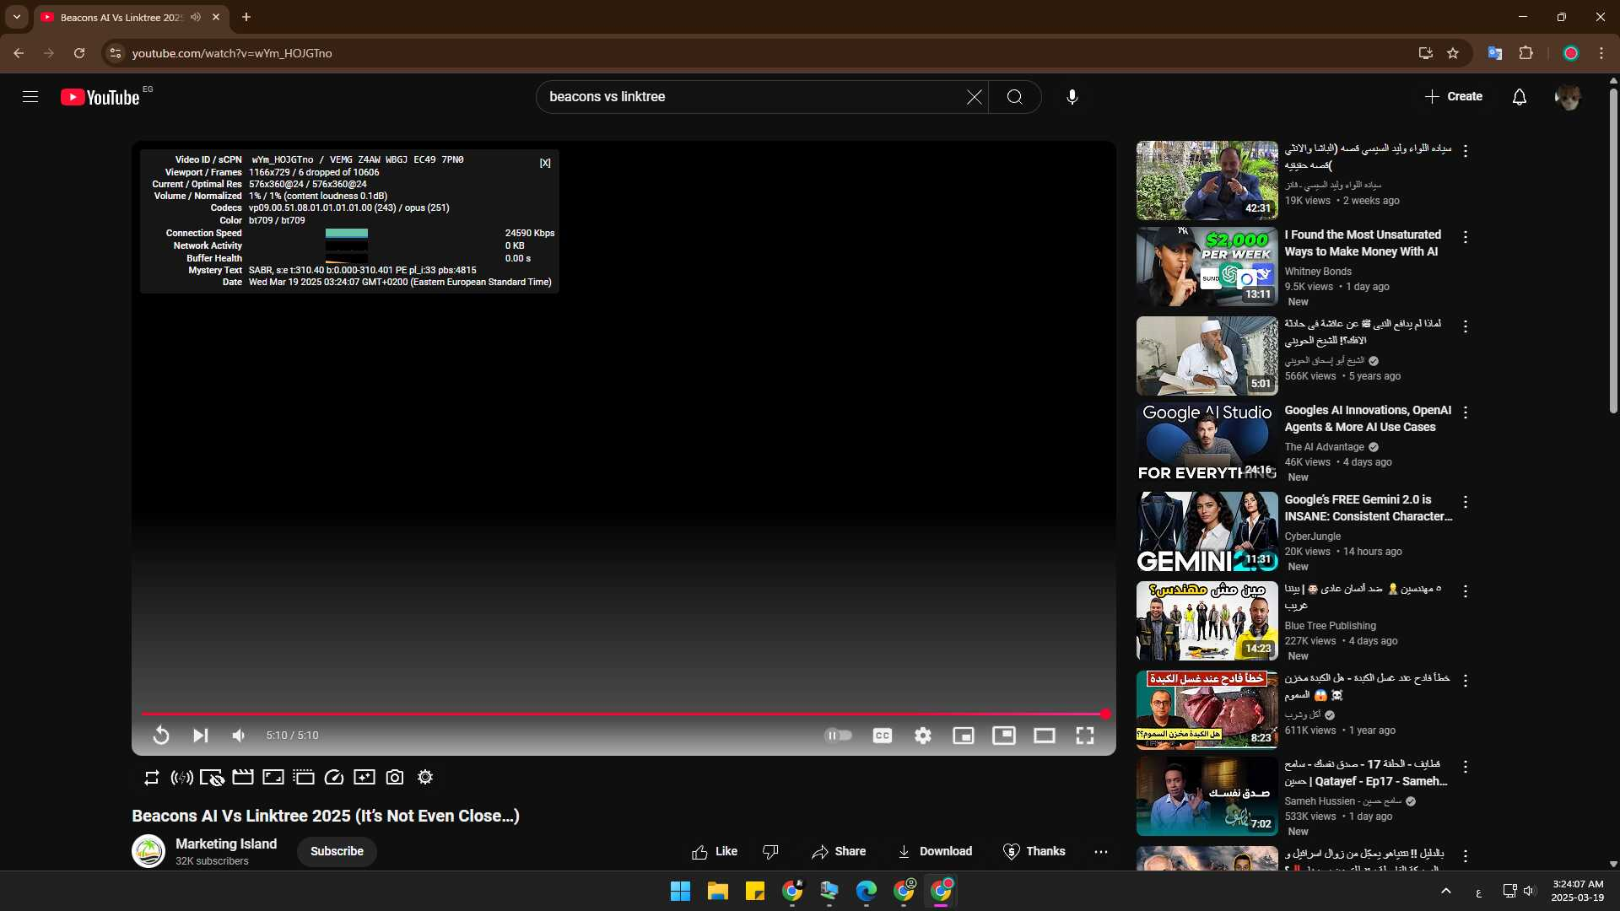This screenshot has width=1620, height=911.
Task: Toggle the loop button below the player
Action: tap(151, 778)
